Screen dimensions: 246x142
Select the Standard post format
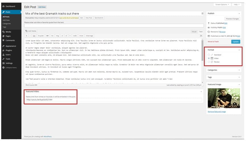pos(209,55)
